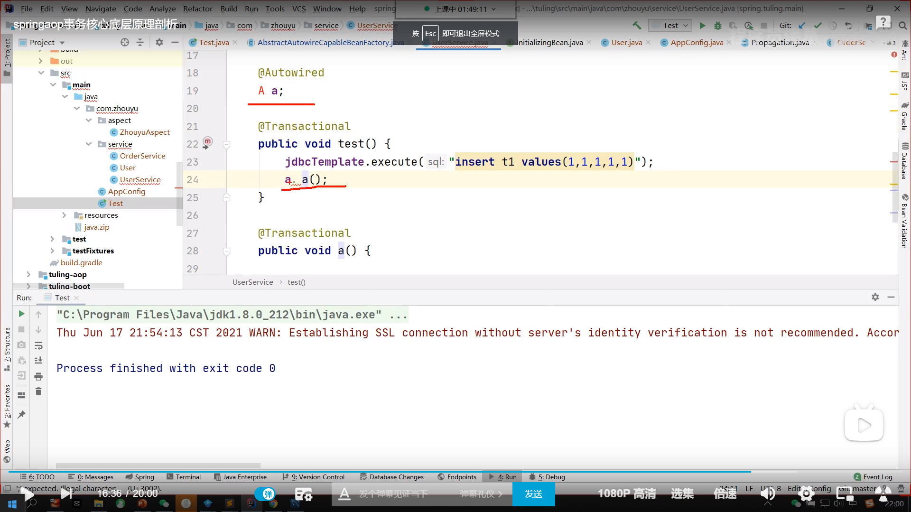Toggle fold marker at line 28

(227, 251)
